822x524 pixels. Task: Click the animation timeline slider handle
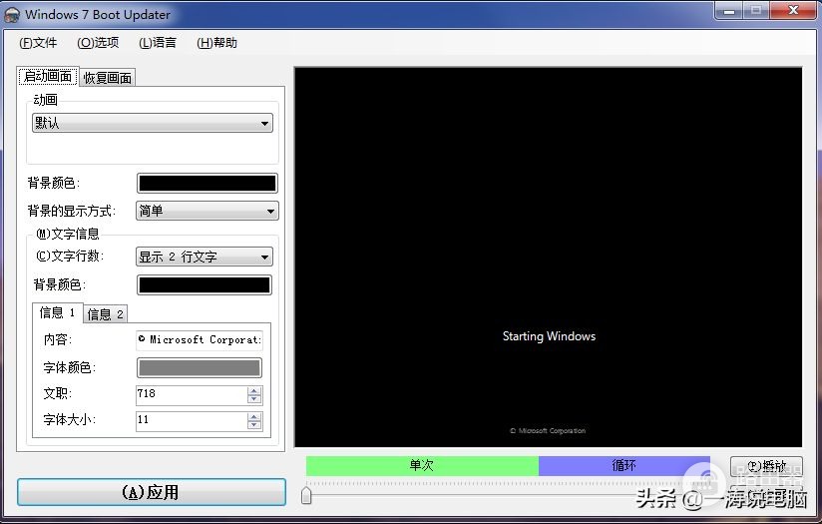point(306,494)
